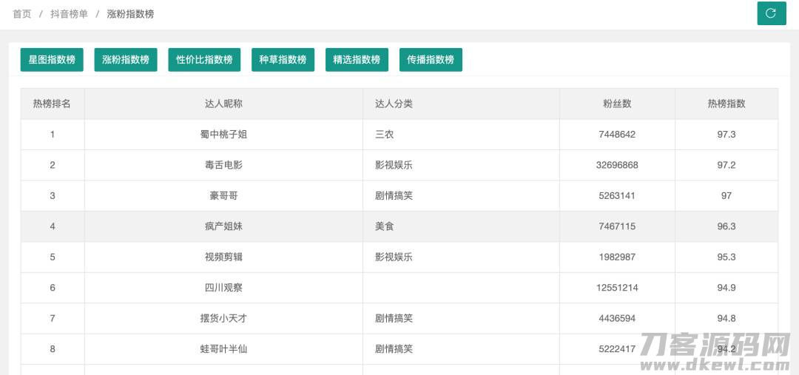Select the 毒舌电影 name cell
Screen dimensions: 799x375
click(x=223, y=165)
